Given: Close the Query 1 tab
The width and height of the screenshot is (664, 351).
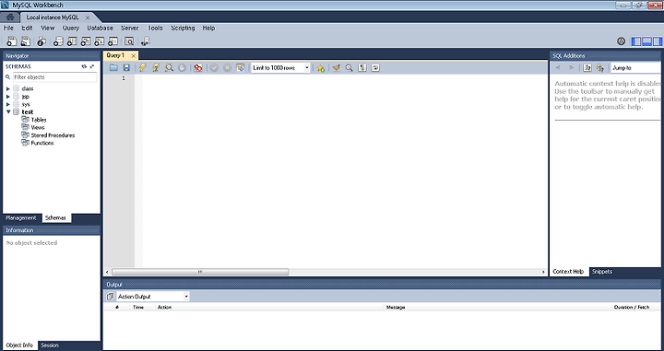Looking at the screenshot, I should pos(133,56).
